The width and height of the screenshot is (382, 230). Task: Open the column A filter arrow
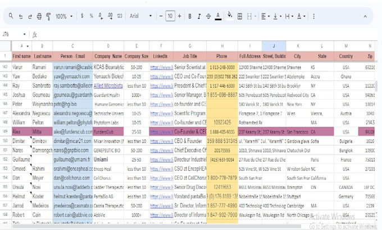[x=28, y=46]
